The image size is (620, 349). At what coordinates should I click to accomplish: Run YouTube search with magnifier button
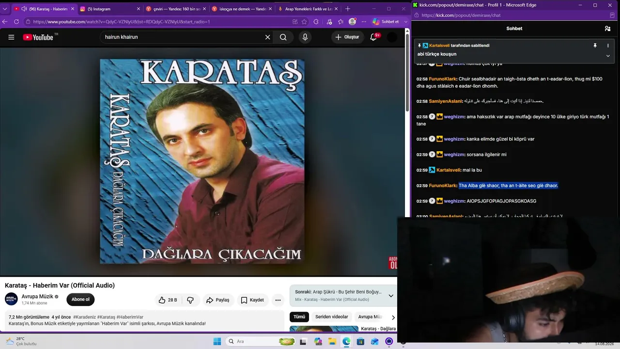point(283,37)
